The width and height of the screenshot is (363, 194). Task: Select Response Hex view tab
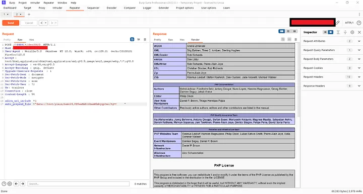182,40
